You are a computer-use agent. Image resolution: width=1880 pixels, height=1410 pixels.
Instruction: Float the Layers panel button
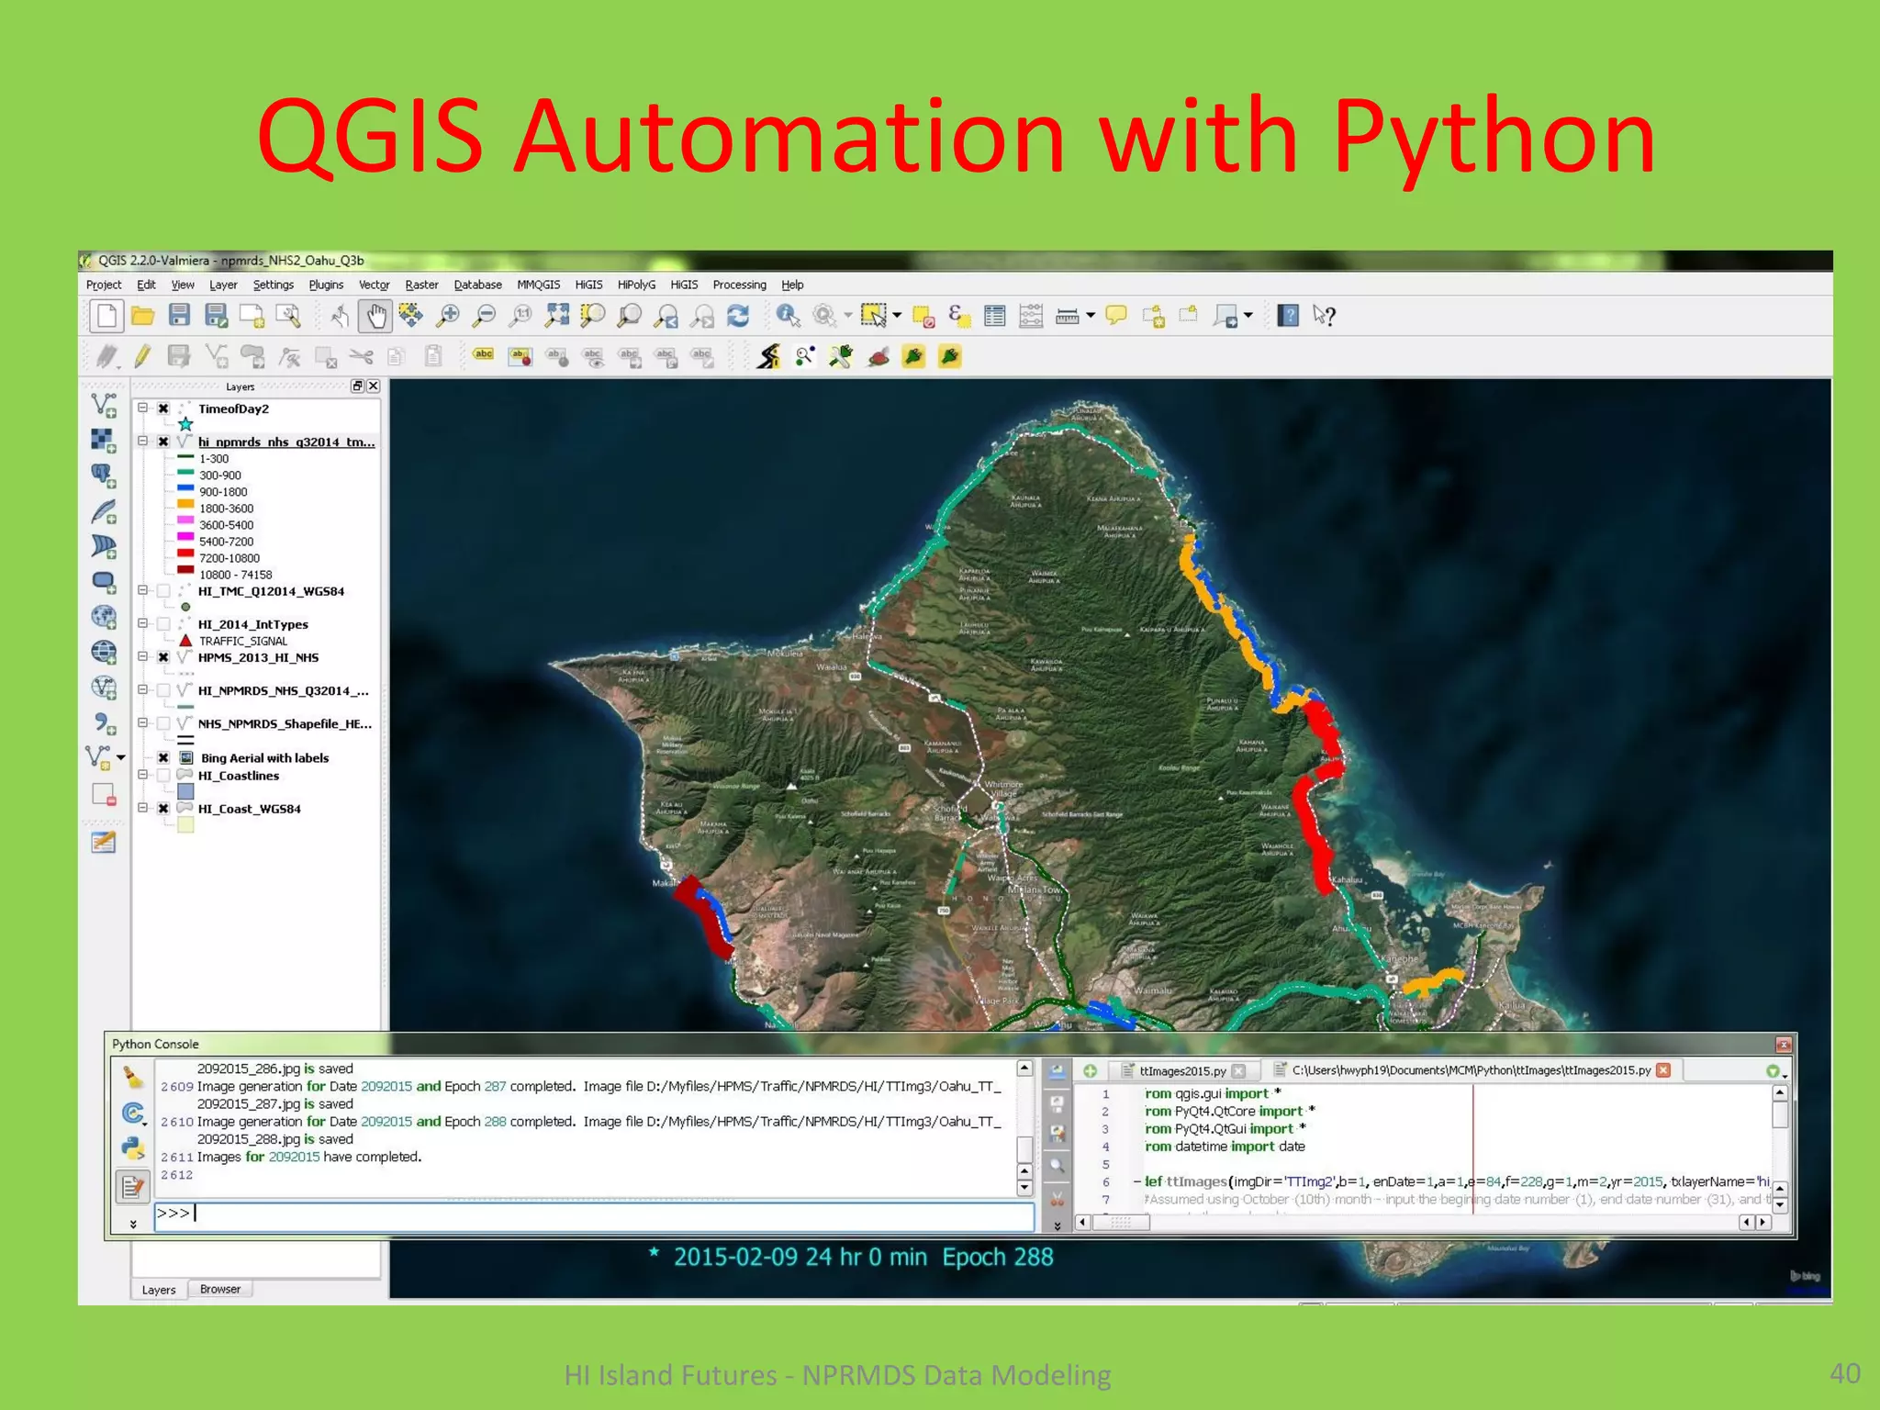[x=358, y=386]
